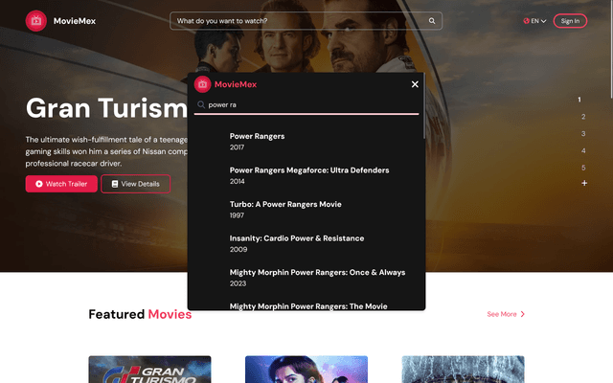Go to hero slide 3
The height and width of the screenshot is (383, 613).
pyautogui.click(x=583, y=134)
